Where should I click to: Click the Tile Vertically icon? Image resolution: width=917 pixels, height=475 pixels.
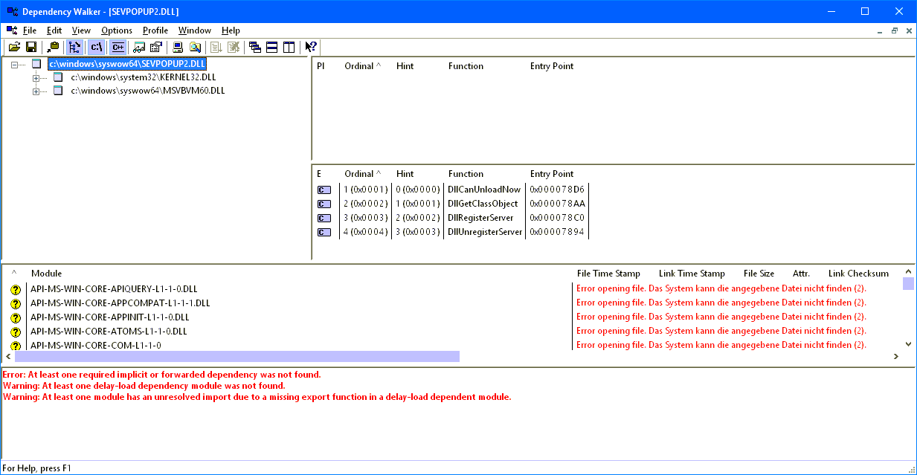pyautogui.click(x=289, y=47)
